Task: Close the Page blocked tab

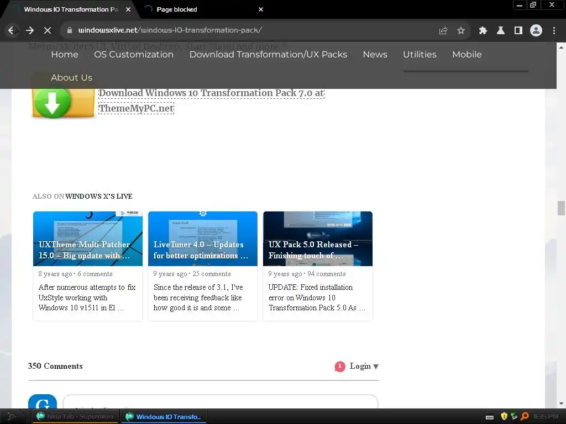Action: [261, 9]
